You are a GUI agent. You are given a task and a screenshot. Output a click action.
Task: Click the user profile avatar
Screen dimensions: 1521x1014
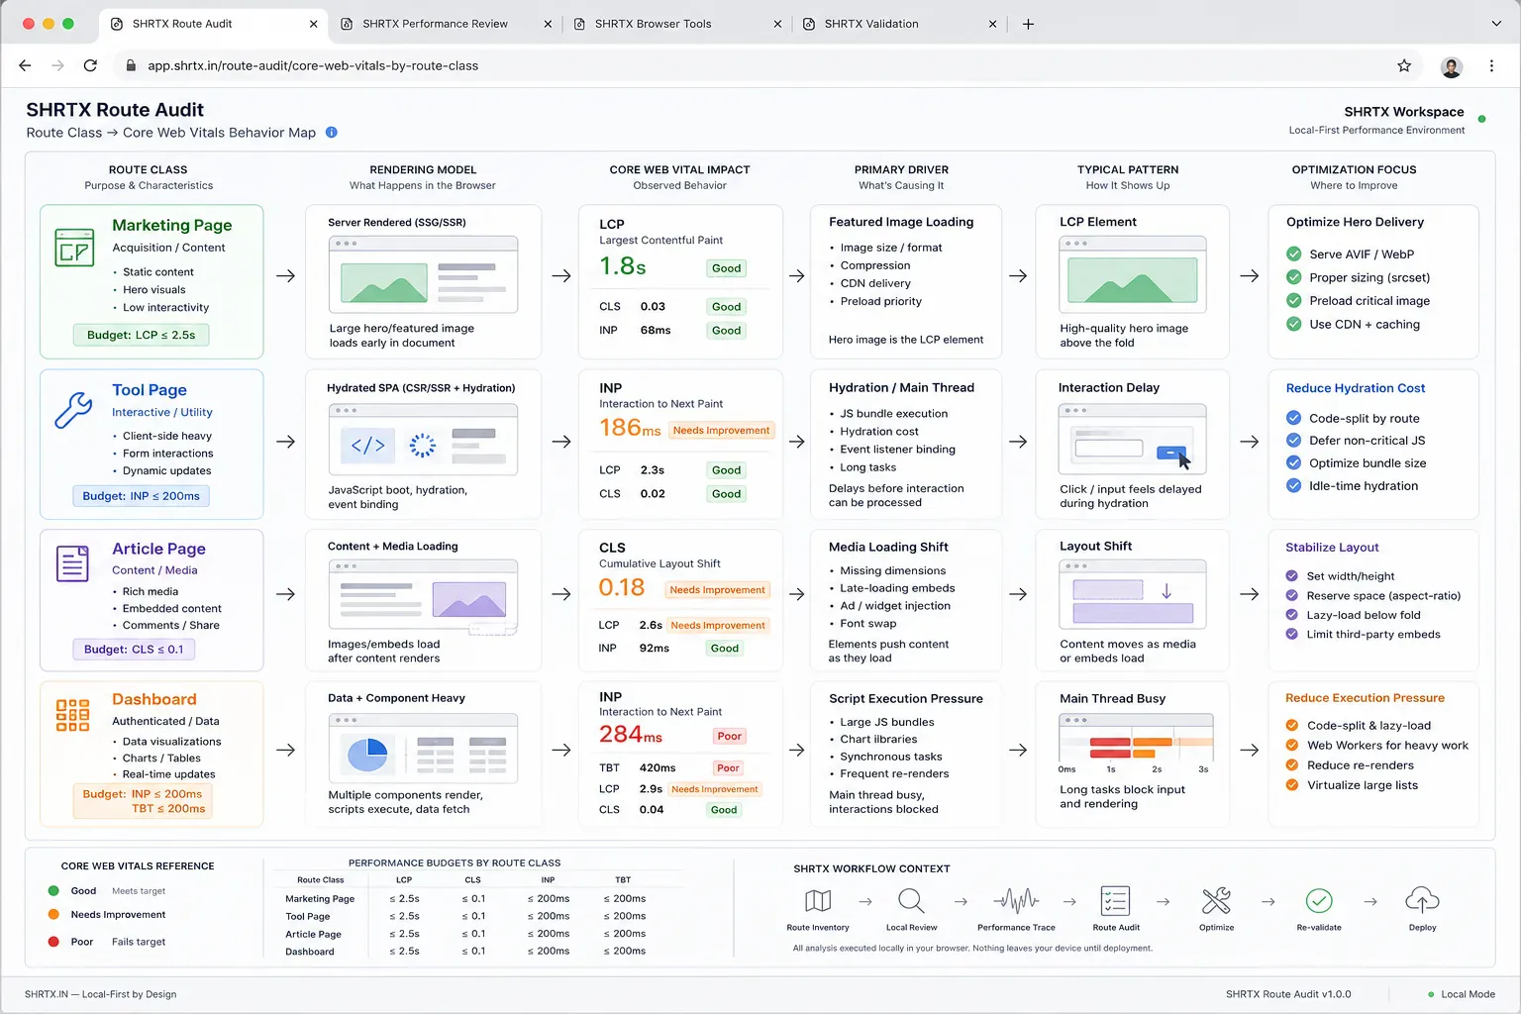(1452, 66)
